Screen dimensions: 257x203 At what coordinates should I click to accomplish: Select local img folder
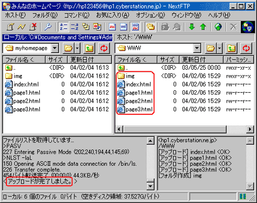tap(14, 76)
